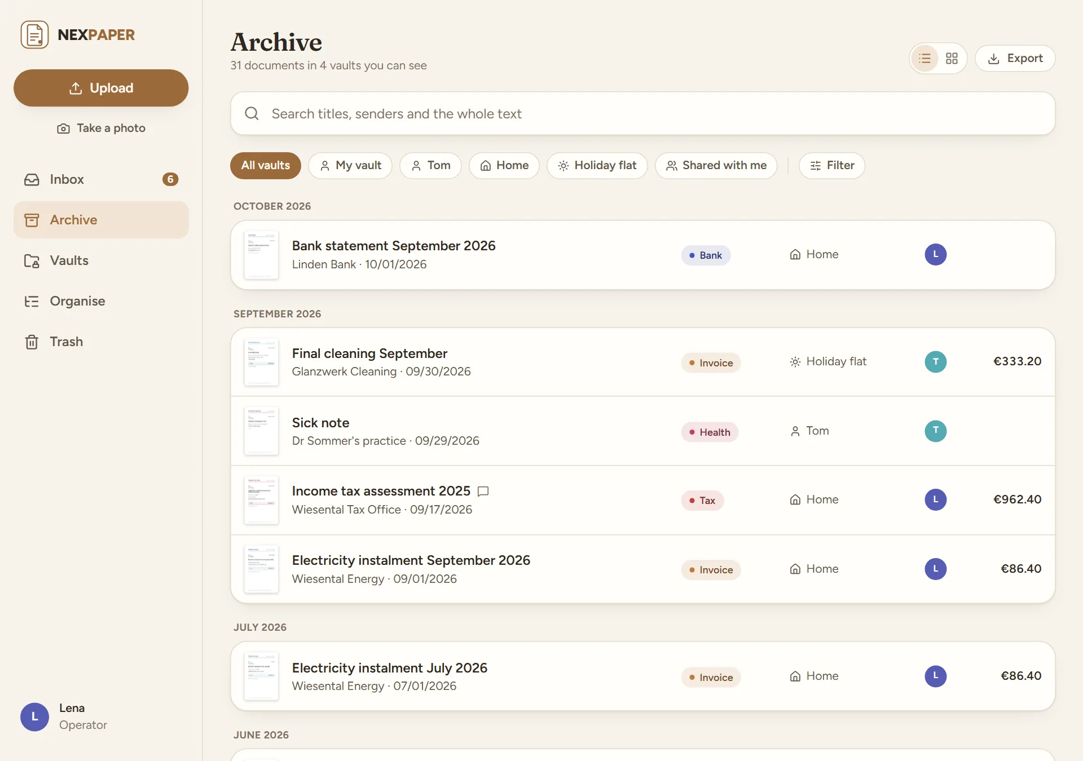
Task: Open Bank statement September 2026 thumbnail
Action: coord(261,255)
